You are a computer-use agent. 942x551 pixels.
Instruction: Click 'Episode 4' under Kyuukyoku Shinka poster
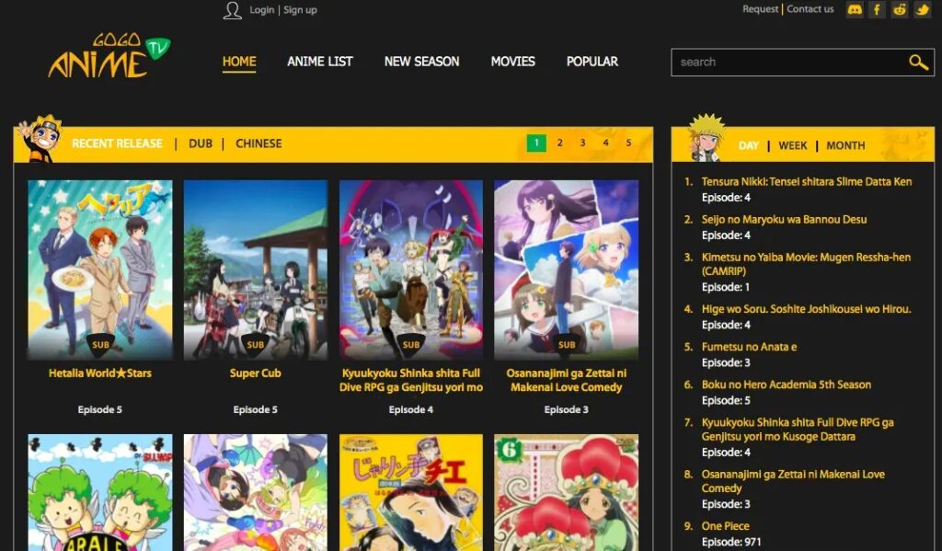(x=411, y=409)
